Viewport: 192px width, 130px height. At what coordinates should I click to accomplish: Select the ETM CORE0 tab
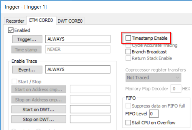click(x=41, y=21)
